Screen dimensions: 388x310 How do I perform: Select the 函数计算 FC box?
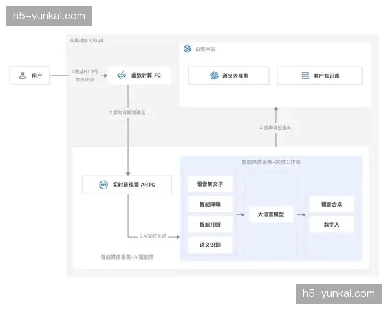[x=139, y=75]
